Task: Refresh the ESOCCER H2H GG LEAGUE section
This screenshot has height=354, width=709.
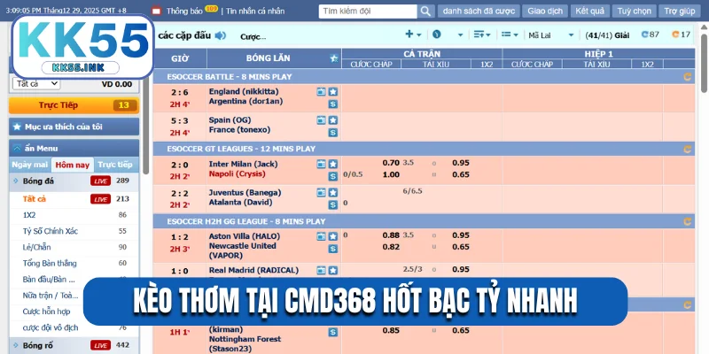Action: coord(688,221)
